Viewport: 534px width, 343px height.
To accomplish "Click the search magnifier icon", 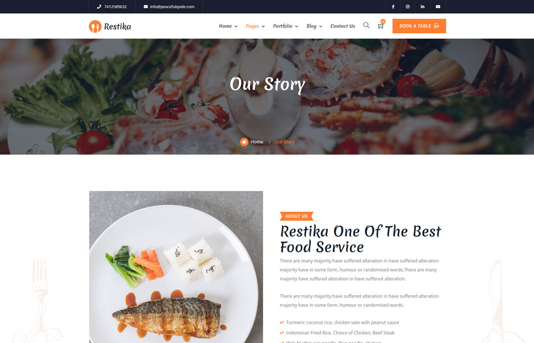I will tap(367, 25).
